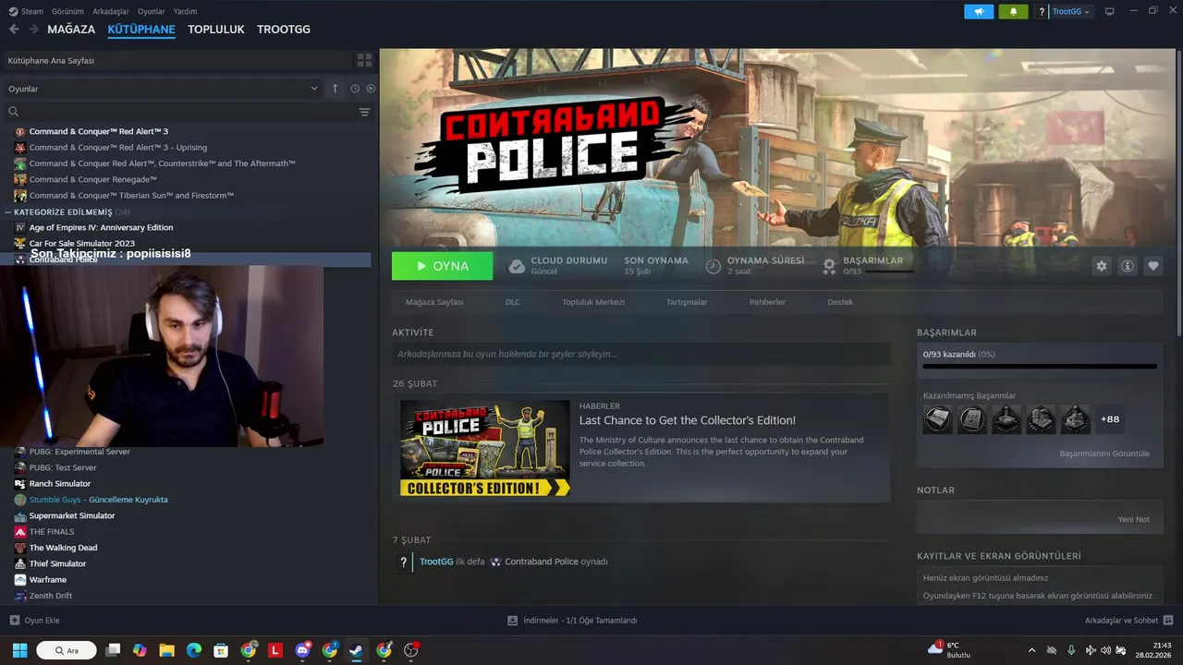The width and height of the screenshot is (1183, 665).
Task: Click the blue announcements megaphone icon
Action: pyautogui.click(x=979, y=12)
